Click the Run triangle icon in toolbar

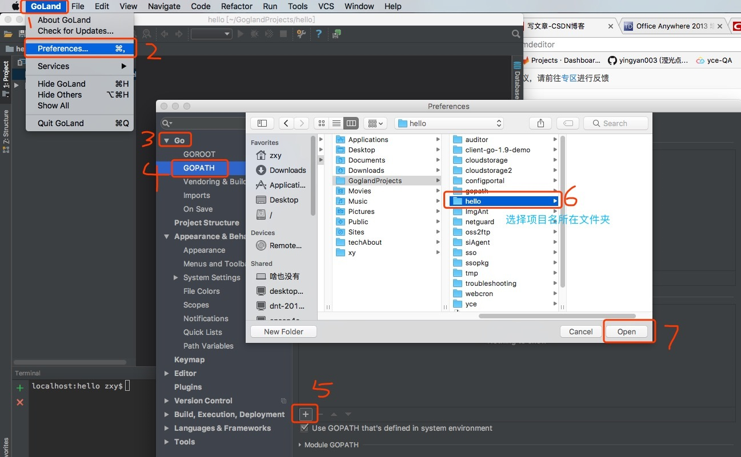[x=241, y=34]
